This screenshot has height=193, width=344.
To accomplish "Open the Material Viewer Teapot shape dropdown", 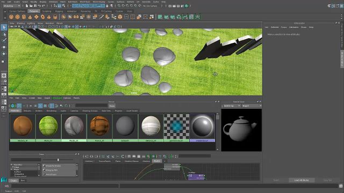I will (252, 106).
